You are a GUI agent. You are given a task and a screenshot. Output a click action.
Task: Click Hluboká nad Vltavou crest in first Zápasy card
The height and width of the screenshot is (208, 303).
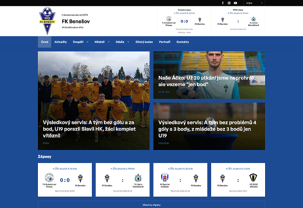tap(49, 178)
